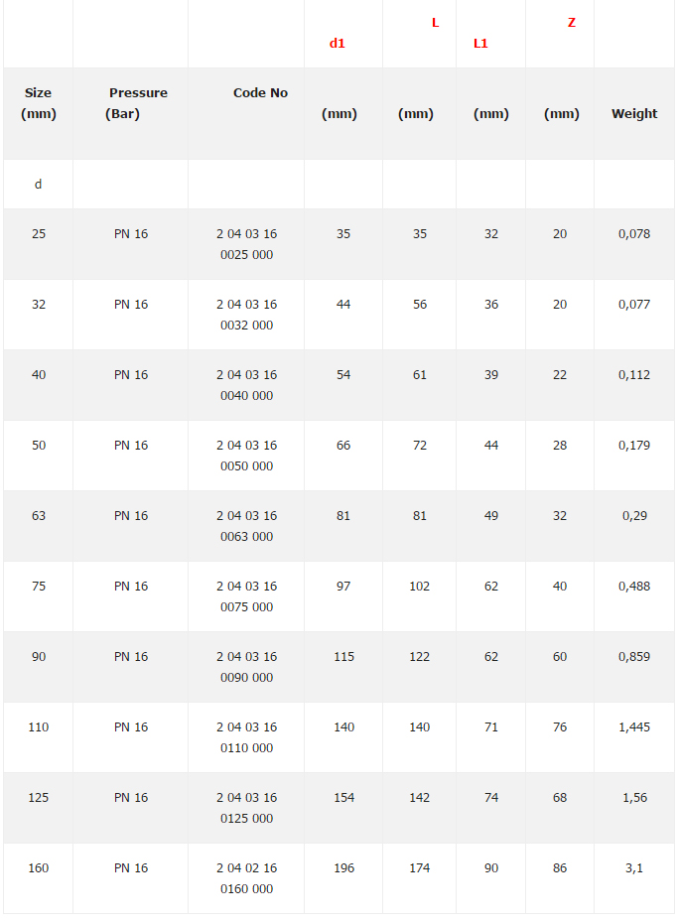Viewport: 677px width, 921px height.
Task: Select the weight value 0,859
Action: tap(634, 657)
